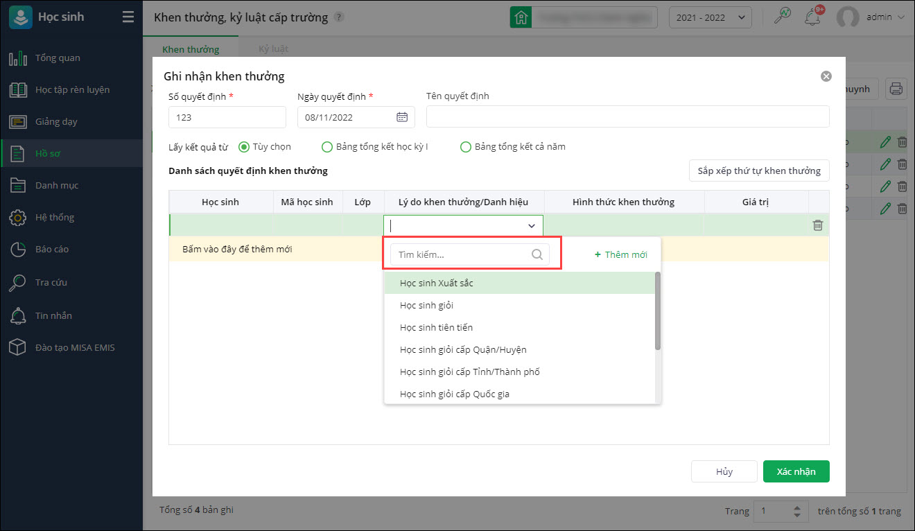Choose Học sinh giỏi cấp Quận/Huyện

click(x=520, y=349)
